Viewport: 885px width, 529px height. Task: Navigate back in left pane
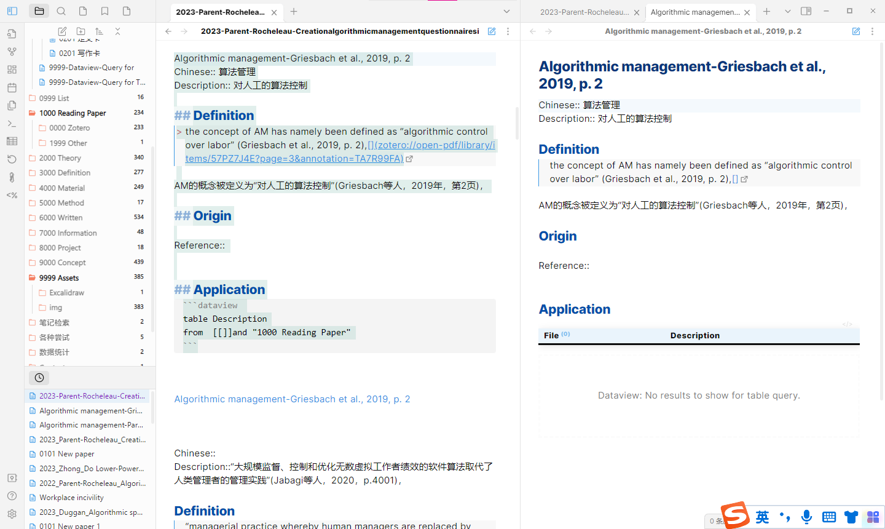pyautogui.click(x=168, y=31)
